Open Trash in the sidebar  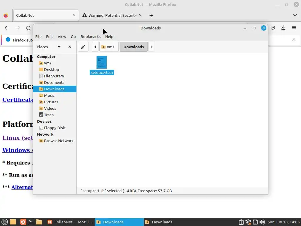pyautogui.click(x=55, y=115)
